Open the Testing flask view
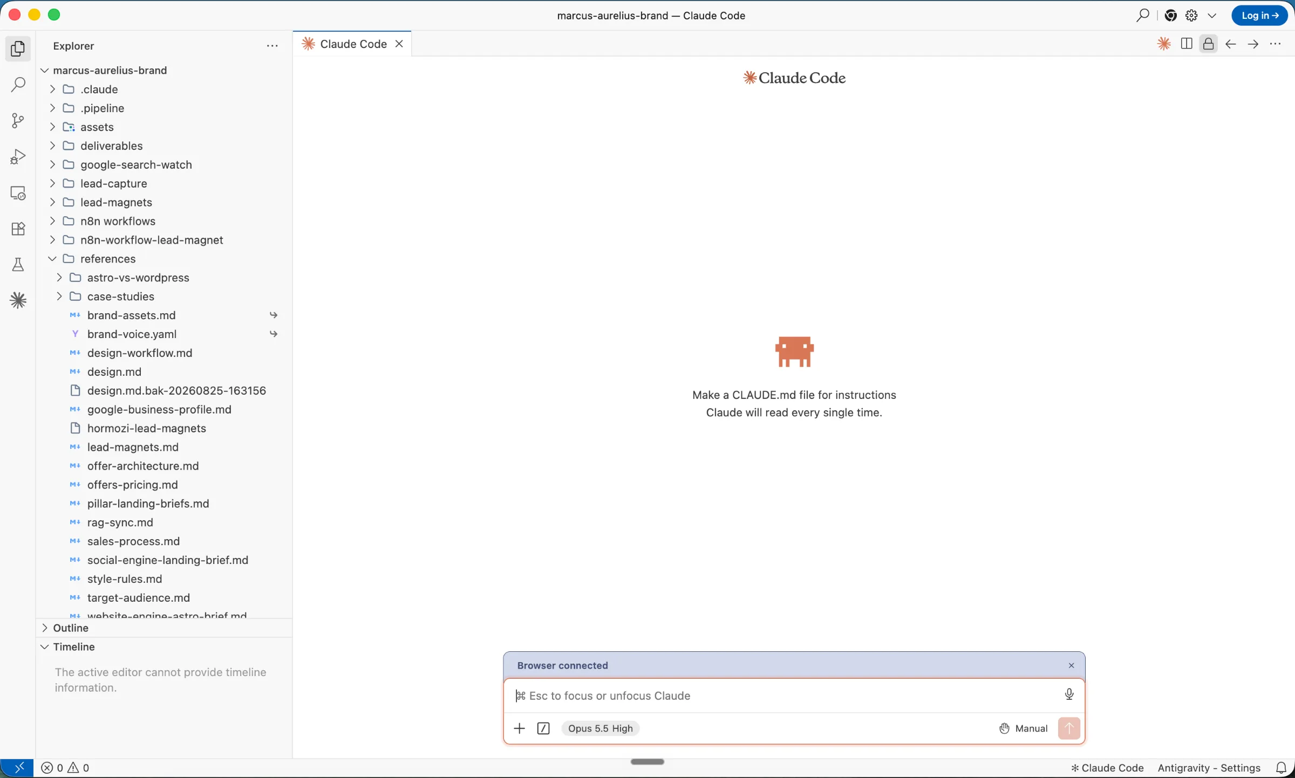Image resolution: width=1295 pixels, height=778 pixels. pyautogui.click(x=18, y=265)
